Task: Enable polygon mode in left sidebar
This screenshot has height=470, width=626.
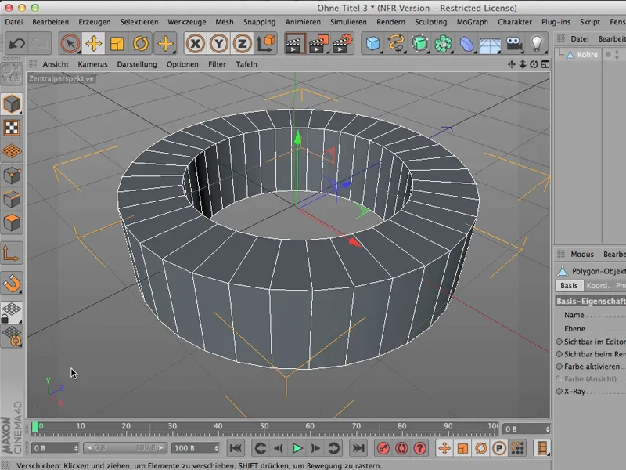Action: (12, 223)
